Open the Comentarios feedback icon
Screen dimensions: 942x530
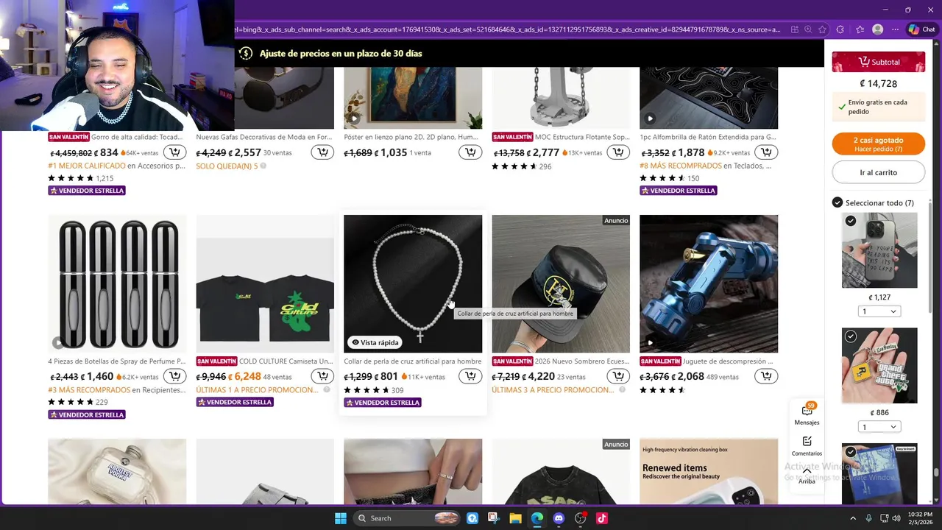point(807,445)
